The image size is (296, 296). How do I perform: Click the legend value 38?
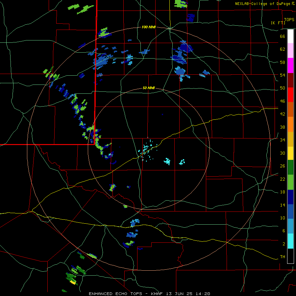pos(283,127)
